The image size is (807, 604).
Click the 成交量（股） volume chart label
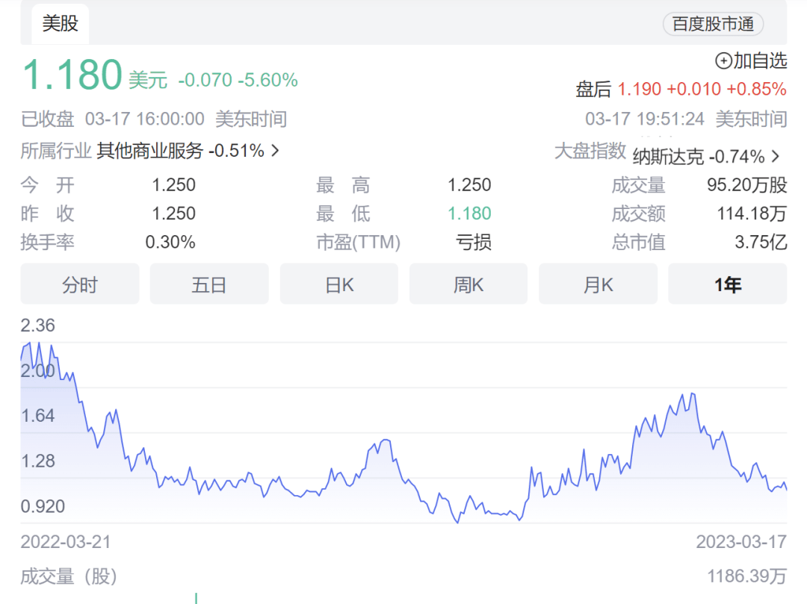69,576
